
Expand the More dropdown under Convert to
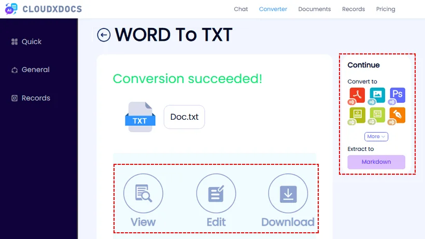point(376,136)
